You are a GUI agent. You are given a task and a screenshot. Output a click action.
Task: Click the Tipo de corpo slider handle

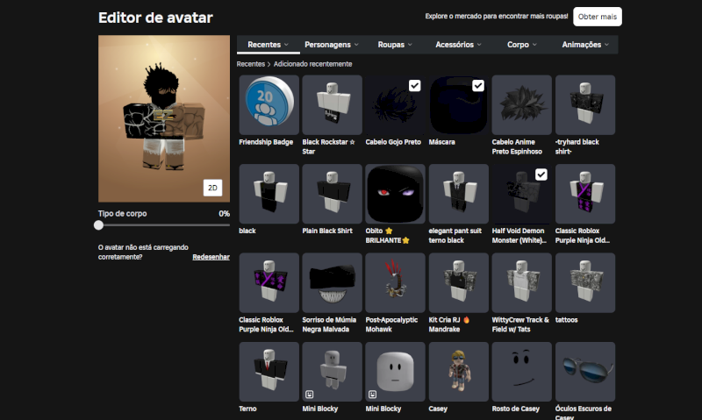[x=99, y=225]
